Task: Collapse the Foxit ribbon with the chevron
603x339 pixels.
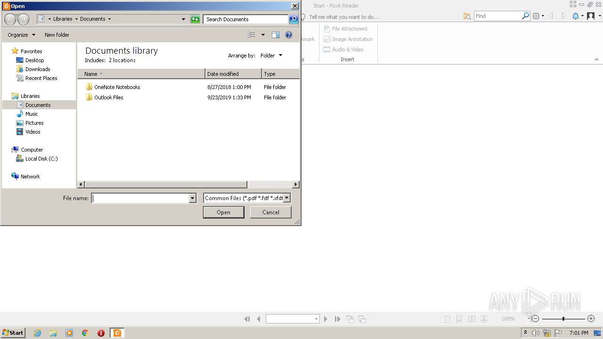Action: 596,60
